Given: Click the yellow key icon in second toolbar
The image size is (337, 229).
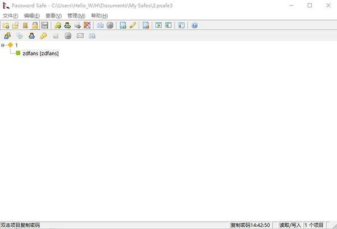Looking at the screenshot, I should pos(44,36).
